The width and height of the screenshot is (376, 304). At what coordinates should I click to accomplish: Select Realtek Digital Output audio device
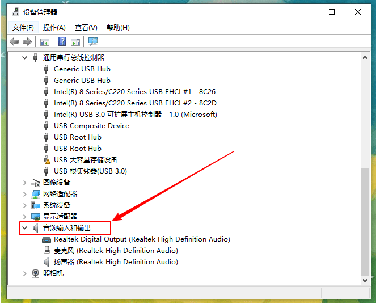[142, 239]
